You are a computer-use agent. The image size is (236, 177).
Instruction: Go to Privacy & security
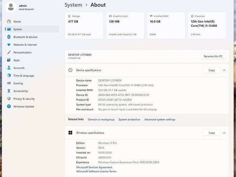pos(32,98)
